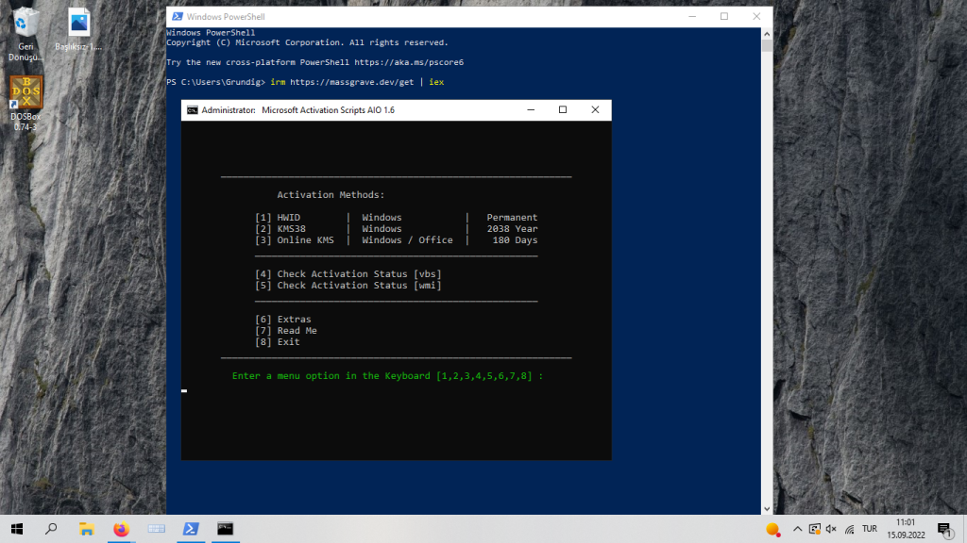Click the [3] Online KMS line
This screenshot has height=543, width=967.
(x=396, y=240)
